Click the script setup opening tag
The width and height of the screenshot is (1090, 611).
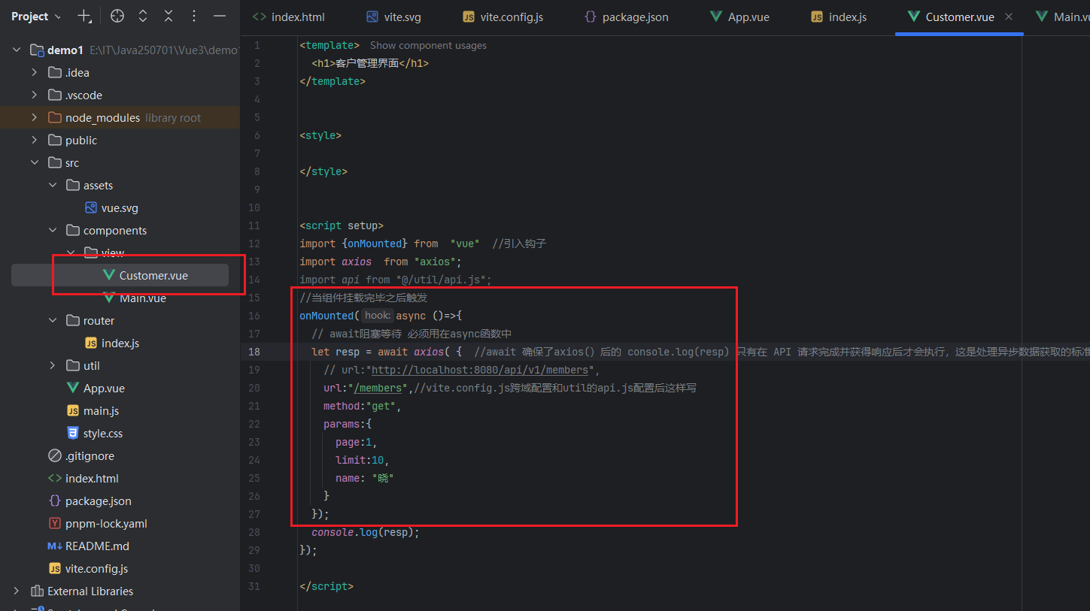click(342, 225)
